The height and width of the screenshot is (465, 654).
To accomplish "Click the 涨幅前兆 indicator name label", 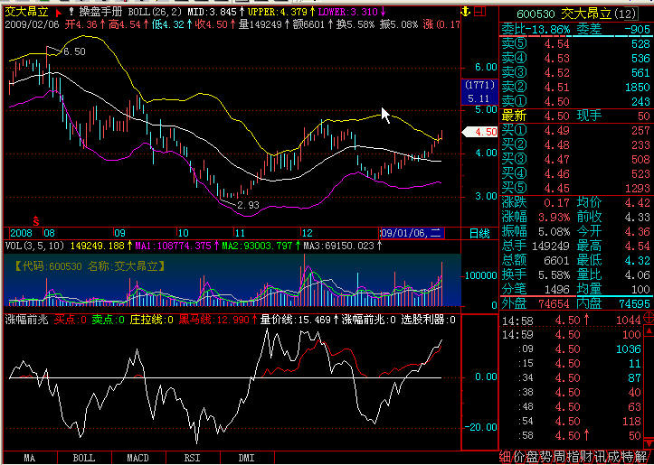I will click(27, 321).
